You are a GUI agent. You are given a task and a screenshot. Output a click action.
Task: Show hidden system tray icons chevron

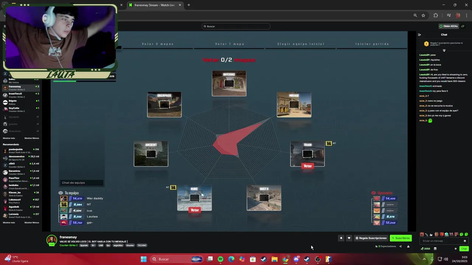tap(424, 259)
